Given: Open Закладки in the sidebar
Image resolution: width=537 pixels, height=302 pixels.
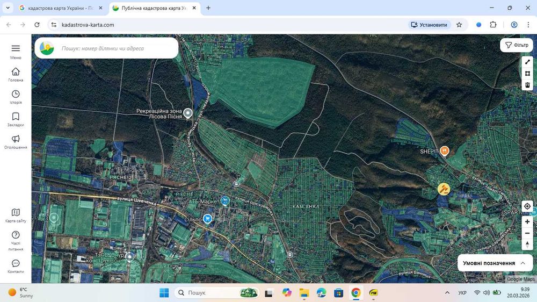Looking at the screenshot, I should pyautogui.click(x=16, y=119).
